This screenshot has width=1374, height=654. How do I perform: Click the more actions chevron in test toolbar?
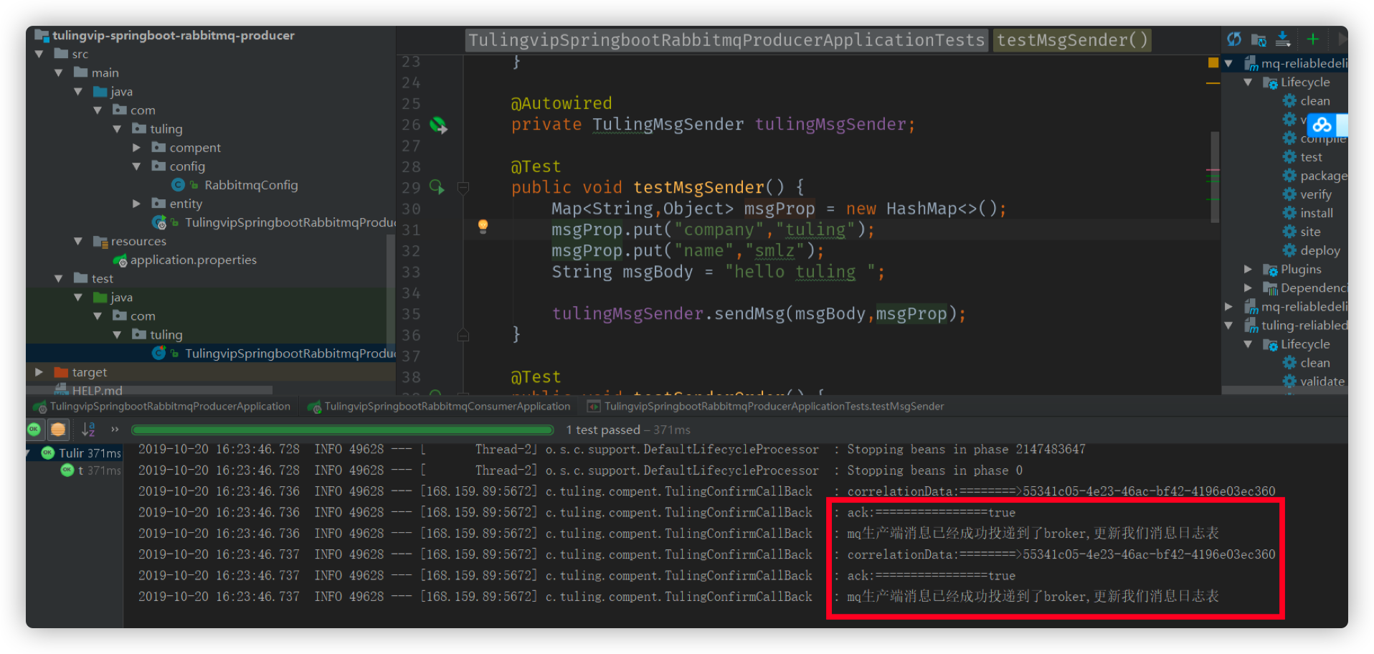pyautogui.click(x=115, y=429)
